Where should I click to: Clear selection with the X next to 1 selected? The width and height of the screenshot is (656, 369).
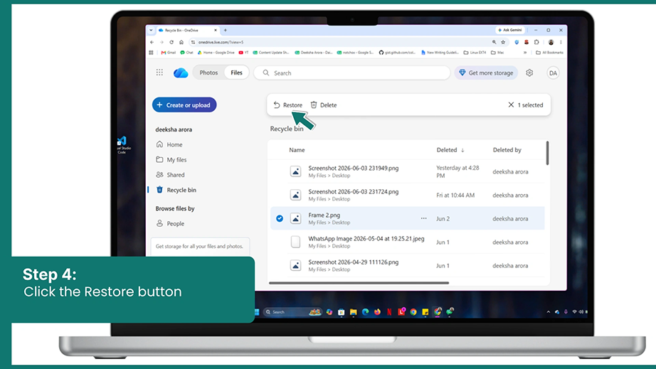pos(511,105)
